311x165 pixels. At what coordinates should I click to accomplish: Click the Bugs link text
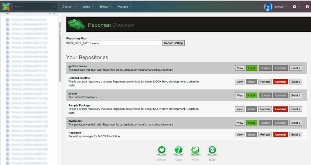[x=212, y=160]
